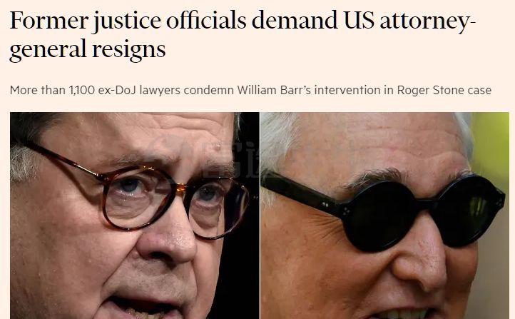This screenshot has height=319, width=515.
Task: Click the subheading mentioning 1,100 ex-DoJ lawyers
Action: pos(250,90)
